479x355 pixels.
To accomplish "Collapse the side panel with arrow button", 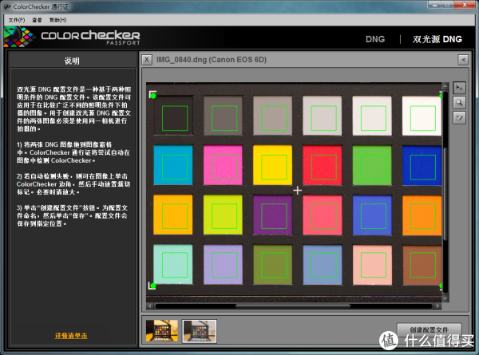I will [x=463, y=60].
